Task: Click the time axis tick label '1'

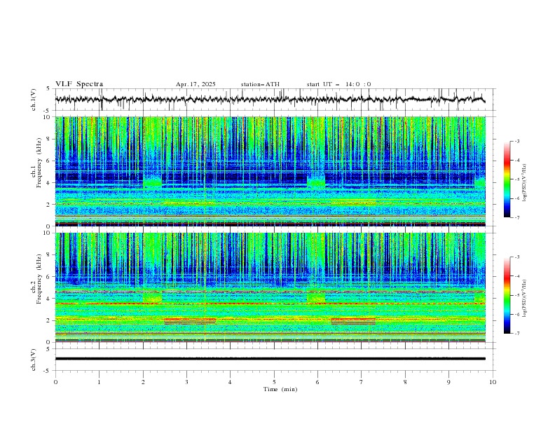Action: (99, 382)
